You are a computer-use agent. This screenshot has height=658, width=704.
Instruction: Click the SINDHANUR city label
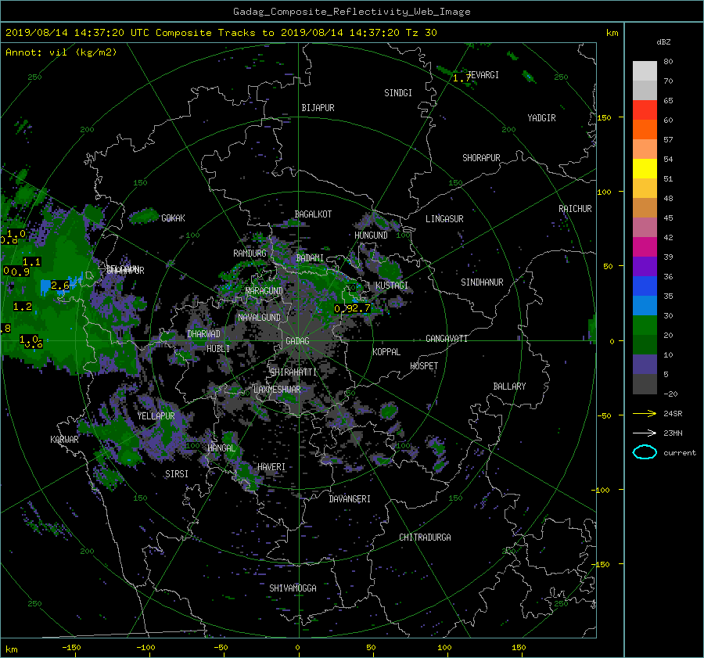pyautogui.click(x=482, y=282)
